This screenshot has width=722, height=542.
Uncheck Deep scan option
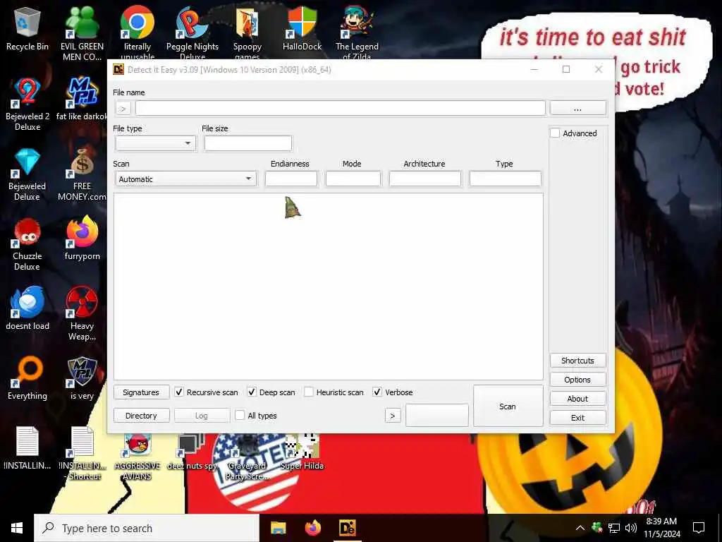coord(252,392)
